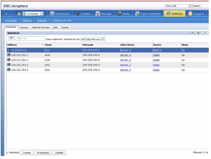Open the Home icon in navigation bar
Viewport: 211px width, 159px height.
coord(19,14)
